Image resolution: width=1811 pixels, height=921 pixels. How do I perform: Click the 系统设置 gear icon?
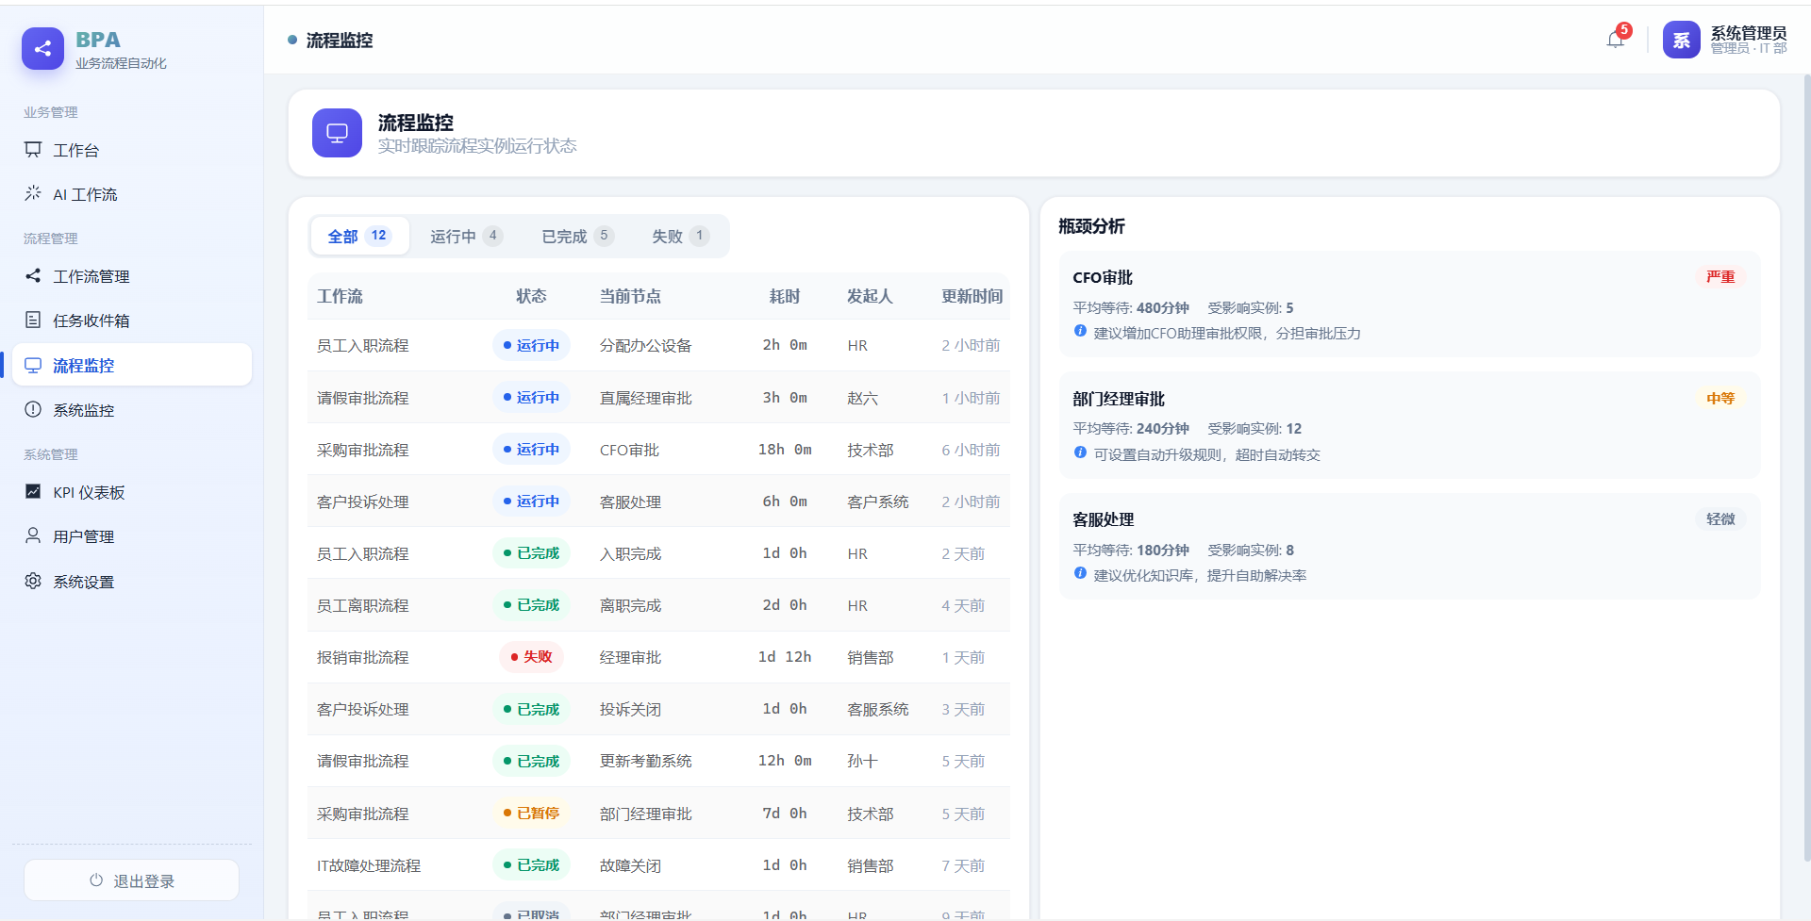33,581
